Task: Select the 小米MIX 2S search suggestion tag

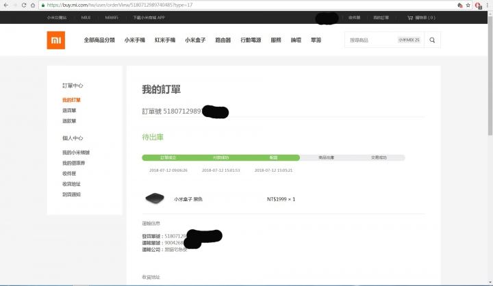Action: (x=409, y=40)
